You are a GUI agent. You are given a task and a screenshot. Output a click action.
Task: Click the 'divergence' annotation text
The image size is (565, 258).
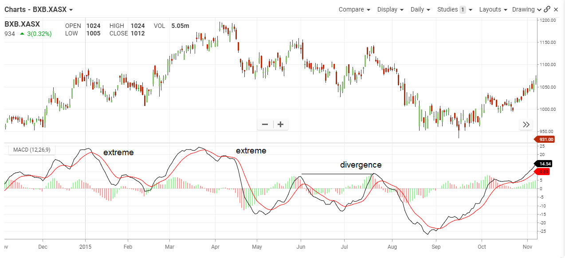pos(361,165)
